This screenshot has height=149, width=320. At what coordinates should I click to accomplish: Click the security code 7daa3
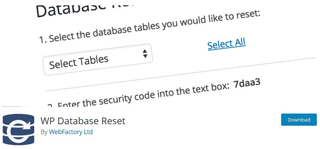pyautogui.click(x=247, y=84)
